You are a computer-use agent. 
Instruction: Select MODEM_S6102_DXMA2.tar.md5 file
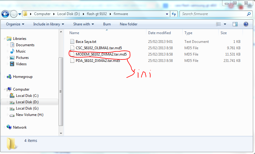[x=101, y=54]
